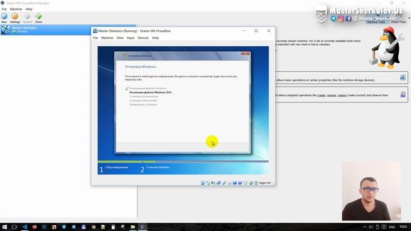411x231 pixels.
Task: Close the Windows installer dialog with the red X
Action: tap(245, 53)
